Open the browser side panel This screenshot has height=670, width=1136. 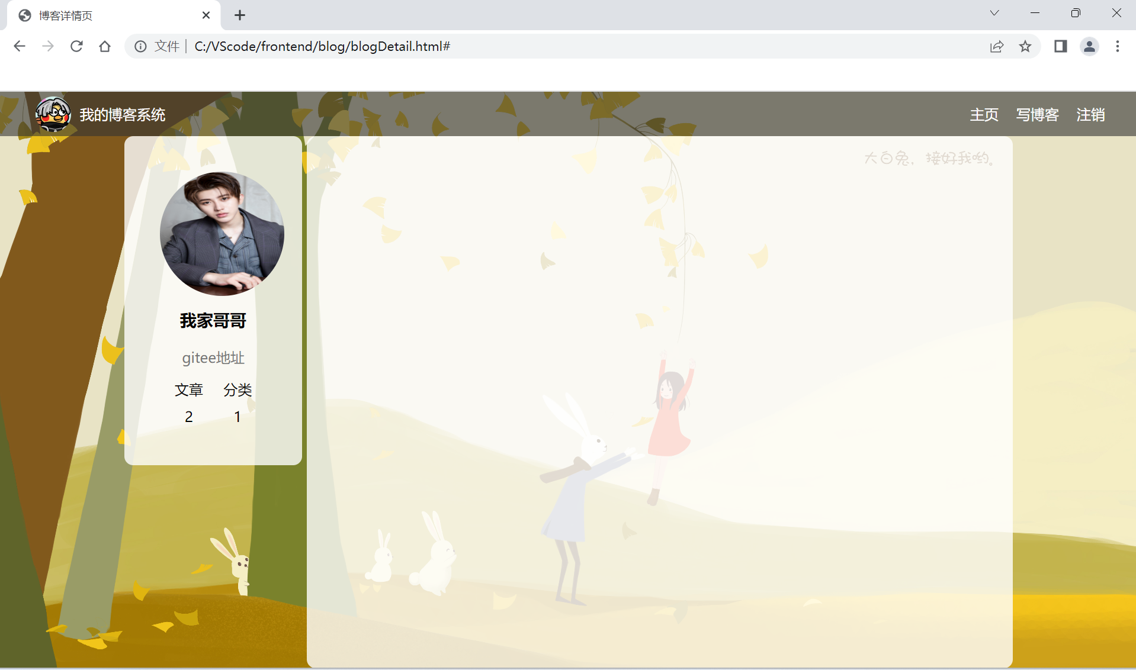pyautogui.click(x=1060, y=46)
